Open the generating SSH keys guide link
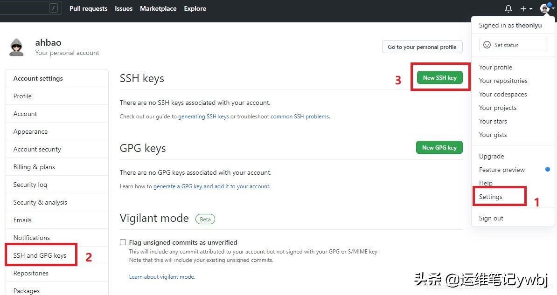557x295 pixels. (x=203, y=117)
